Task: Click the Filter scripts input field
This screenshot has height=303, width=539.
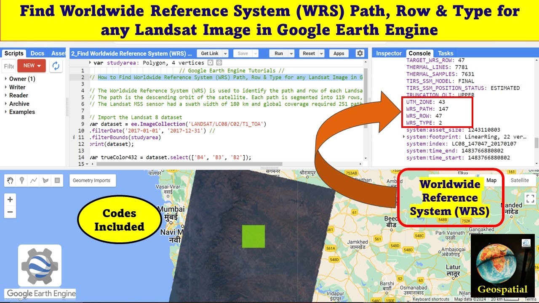Action: click(x=9, y=66)
